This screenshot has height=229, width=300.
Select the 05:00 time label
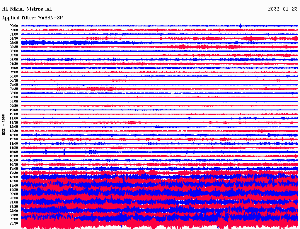coord(14,68)
